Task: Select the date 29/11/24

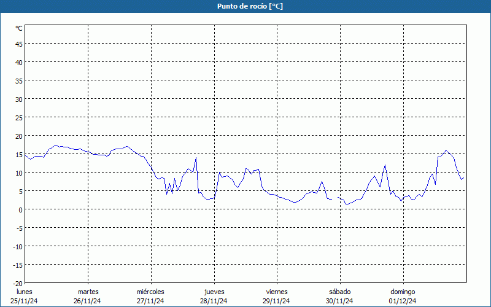Action: (277, 301)
